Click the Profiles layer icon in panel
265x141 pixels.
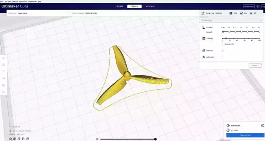204,27
